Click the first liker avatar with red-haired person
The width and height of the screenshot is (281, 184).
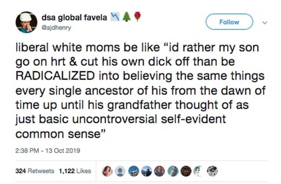click(107, 171)
